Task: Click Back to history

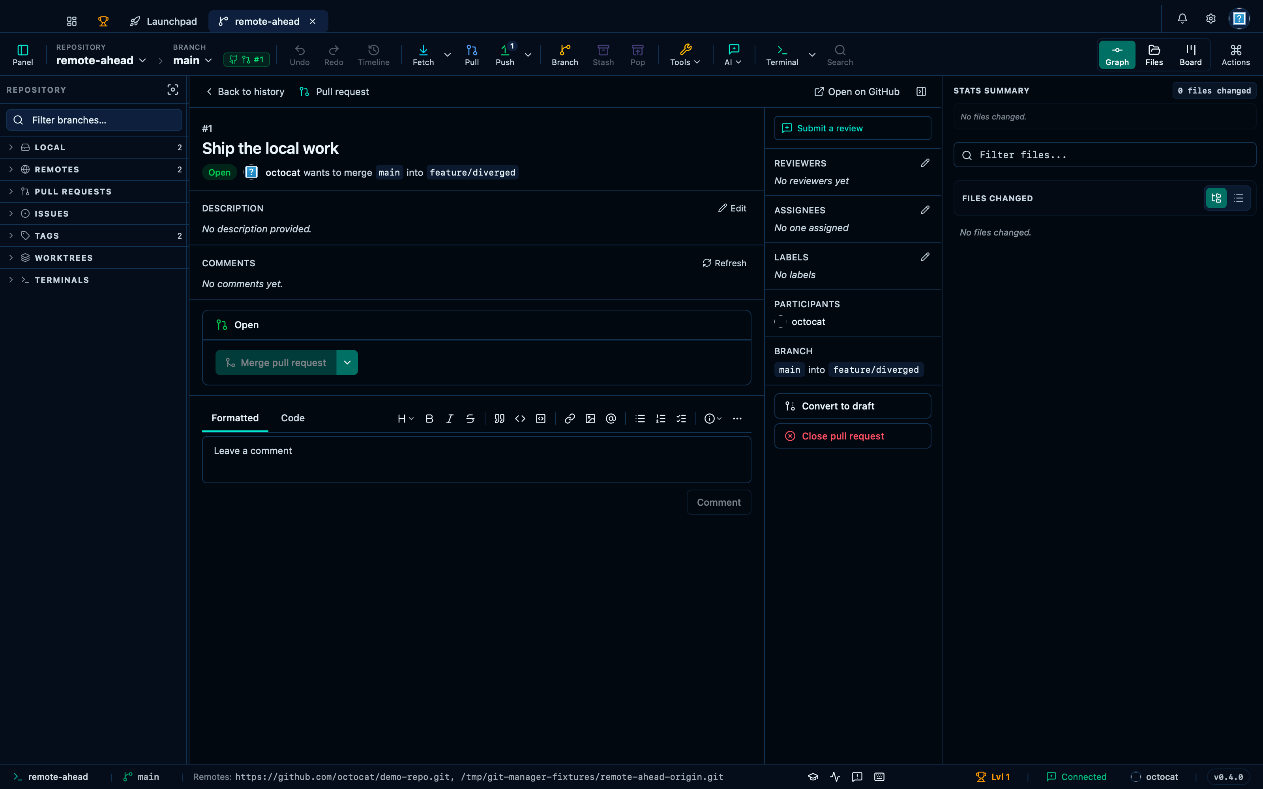Action: (x=245, y=92)
